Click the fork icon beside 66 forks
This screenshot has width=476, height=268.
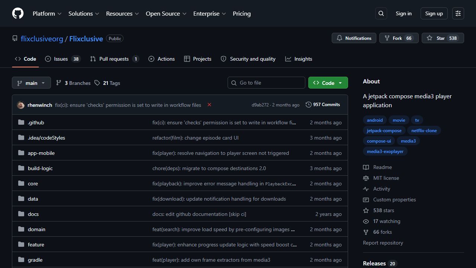pyautogui.click(x=366, y=232)
